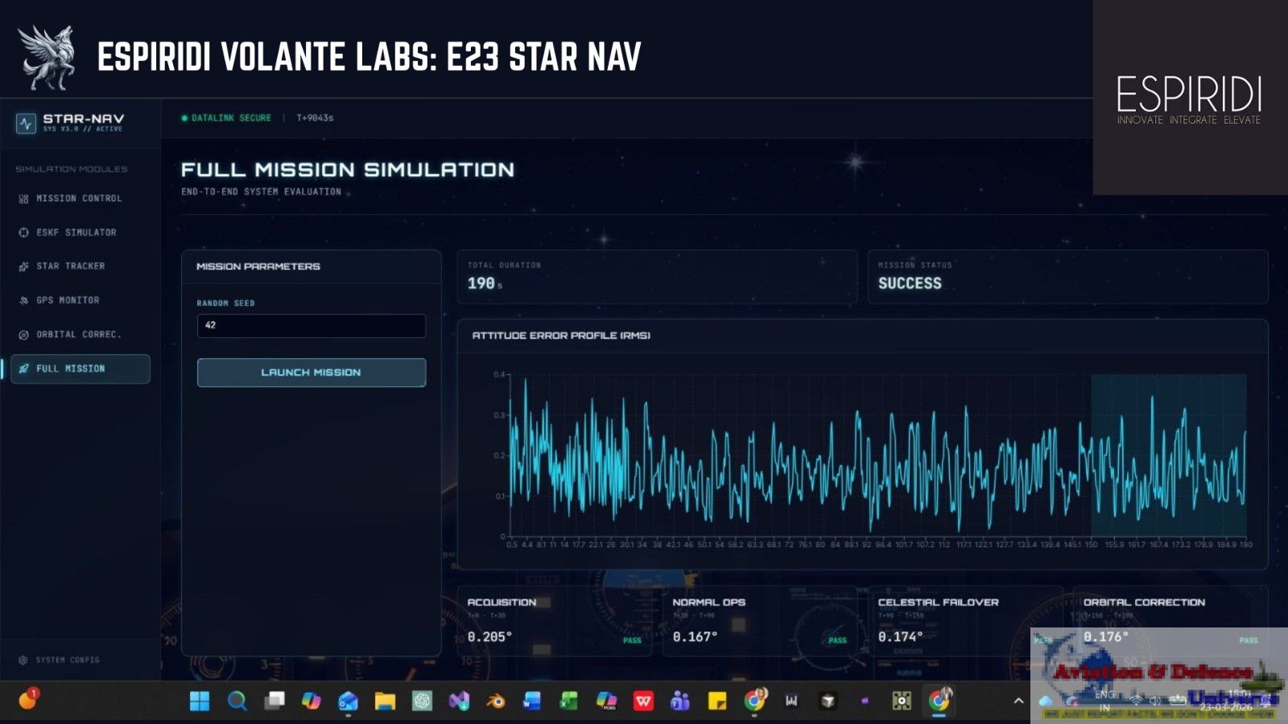
Task: Open Microsoft Teams from taskbar
Action: [x=680, y=701]
